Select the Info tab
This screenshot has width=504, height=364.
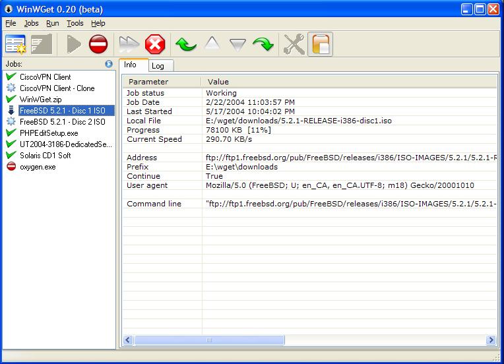[x=134, y=65]
